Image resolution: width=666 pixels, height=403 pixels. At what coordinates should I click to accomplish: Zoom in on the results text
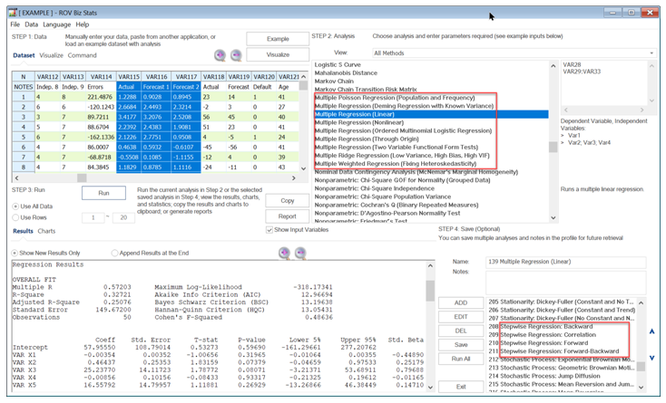[284, 253]
